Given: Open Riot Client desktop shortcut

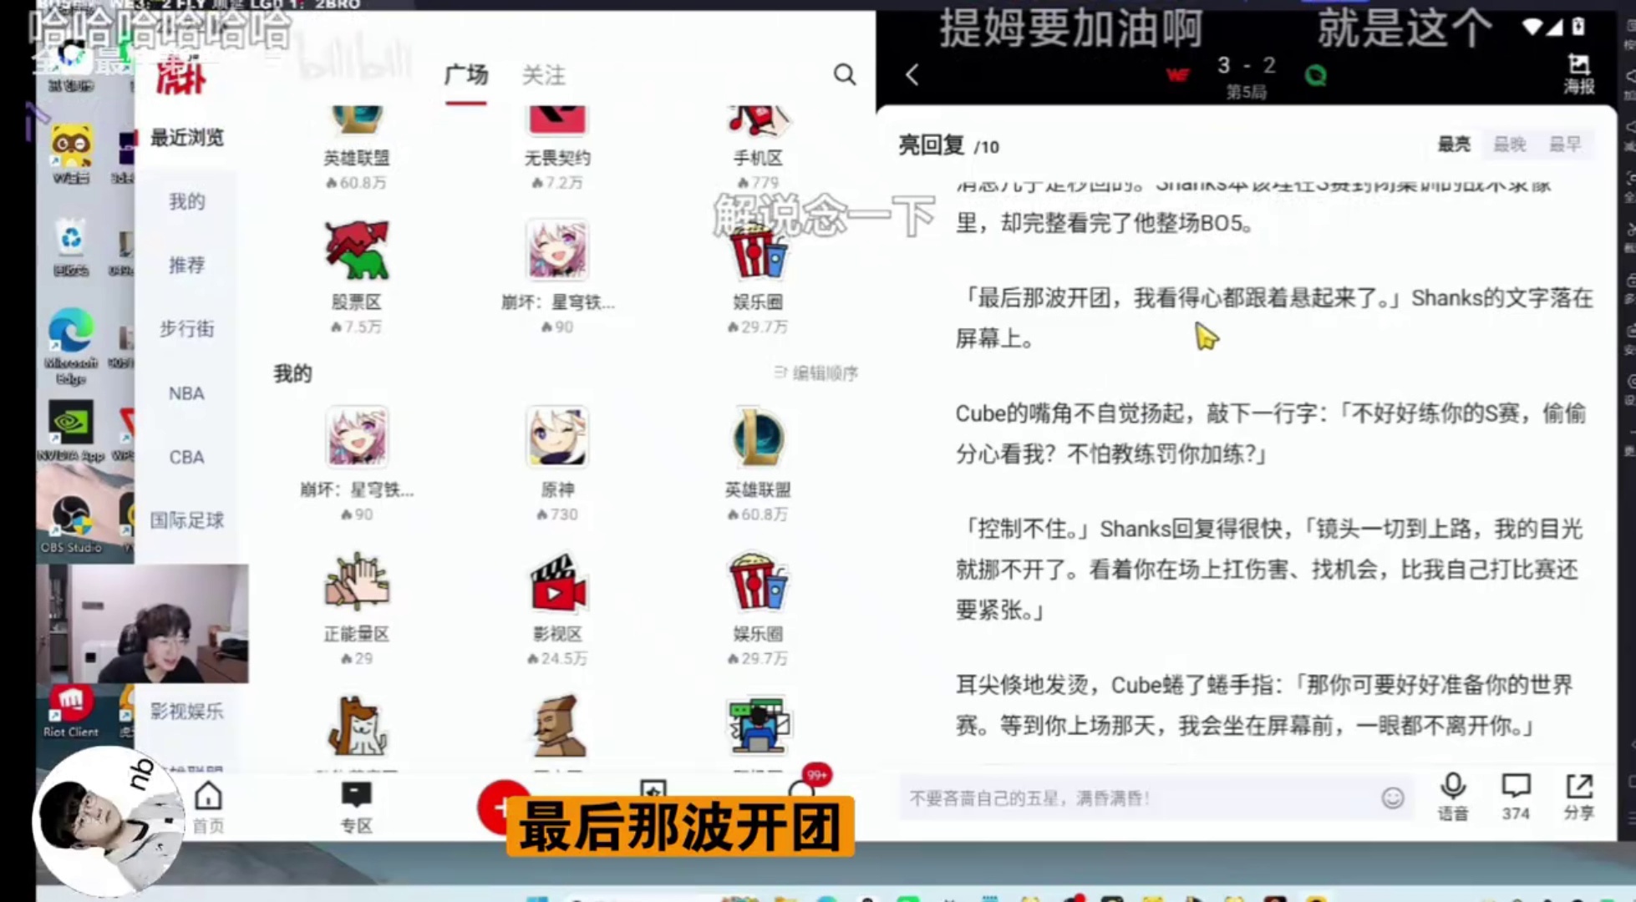Looking at the screenshot, I should pos(71,711).
